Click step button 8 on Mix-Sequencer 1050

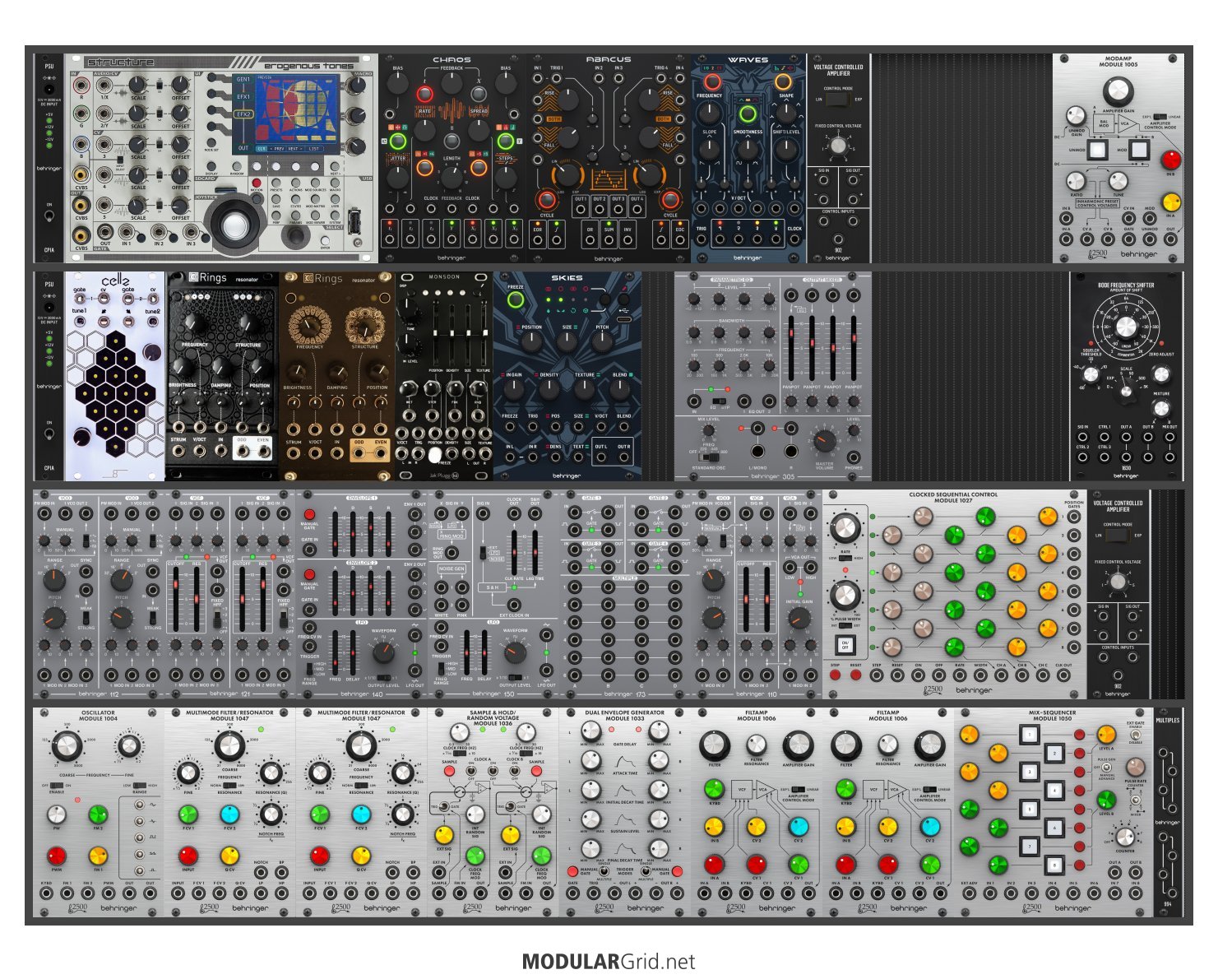pyautogui.click(x=1054, y=865)
